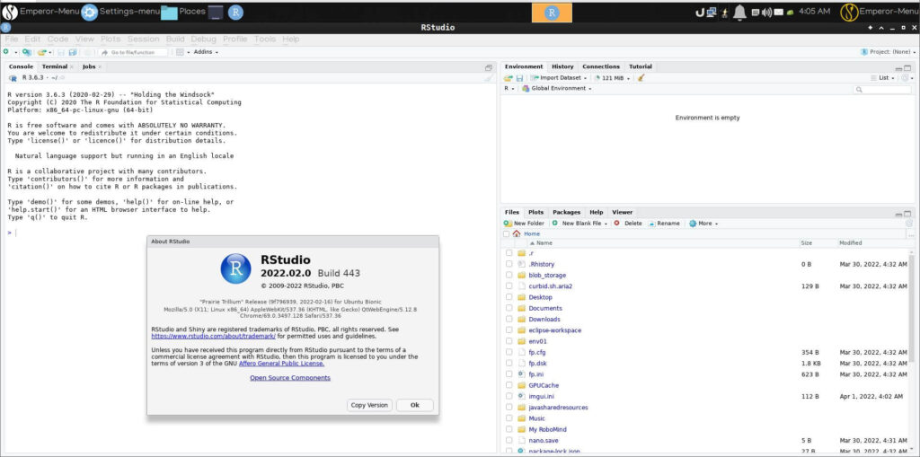Switch to the Jobs tab
Image resolution: width=920 pixels, height=457 pixels.
(89, 66)
